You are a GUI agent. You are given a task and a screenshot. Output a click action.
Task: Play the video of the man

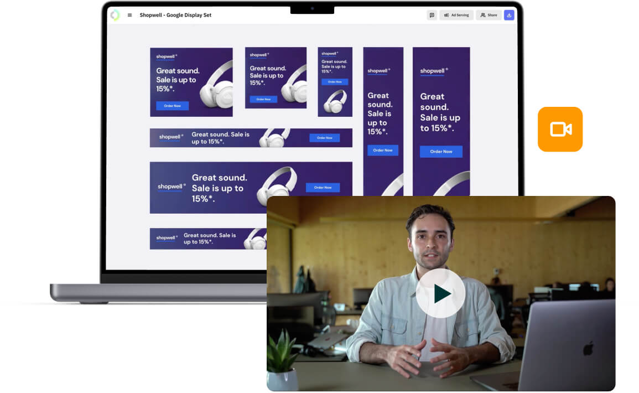(x=440, y=293)
